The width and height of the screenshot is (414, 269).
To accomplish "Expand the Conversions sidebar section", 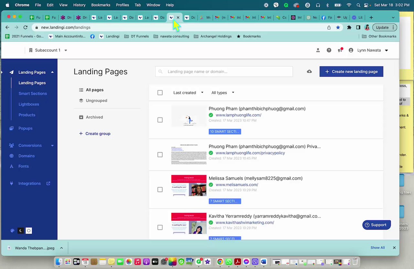I will click(52, 145).
